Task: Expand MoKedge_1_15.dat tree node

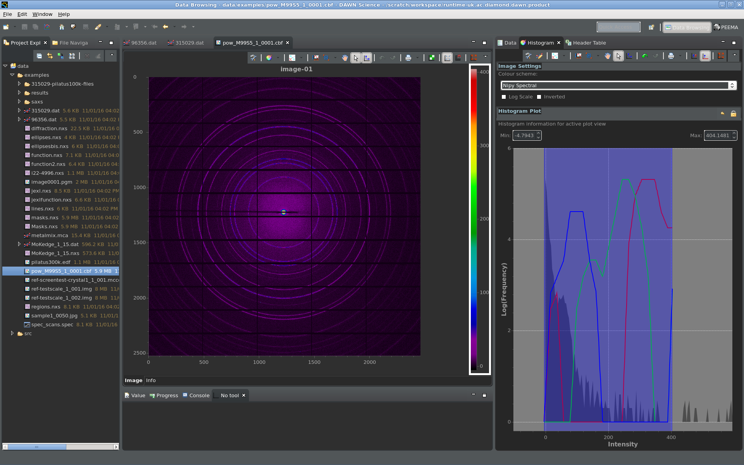Action: pyautogui.click(x=19, y=244)
